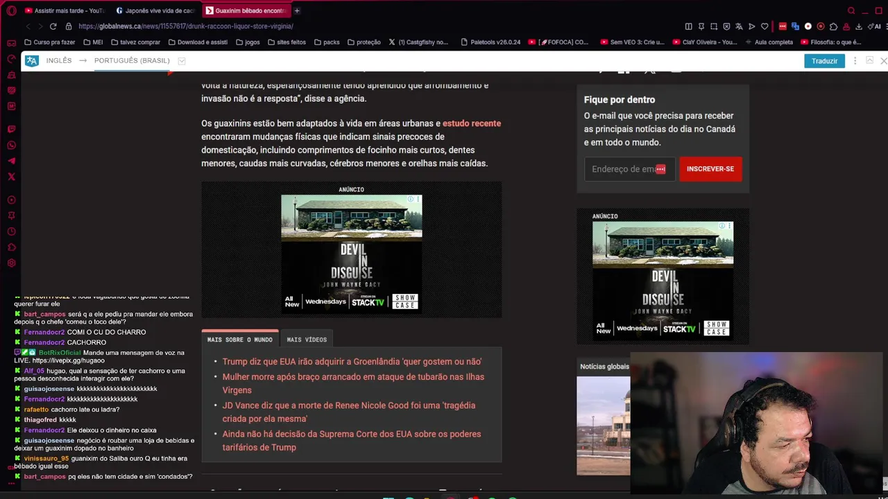
Task: Select the Guaxinim bêbado tab
Action: [x=246, y=10]
